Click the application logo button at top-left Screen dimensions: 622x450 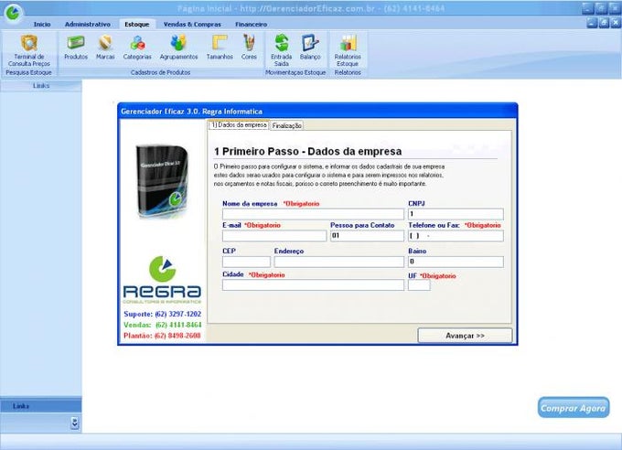[x=13, y=12]
